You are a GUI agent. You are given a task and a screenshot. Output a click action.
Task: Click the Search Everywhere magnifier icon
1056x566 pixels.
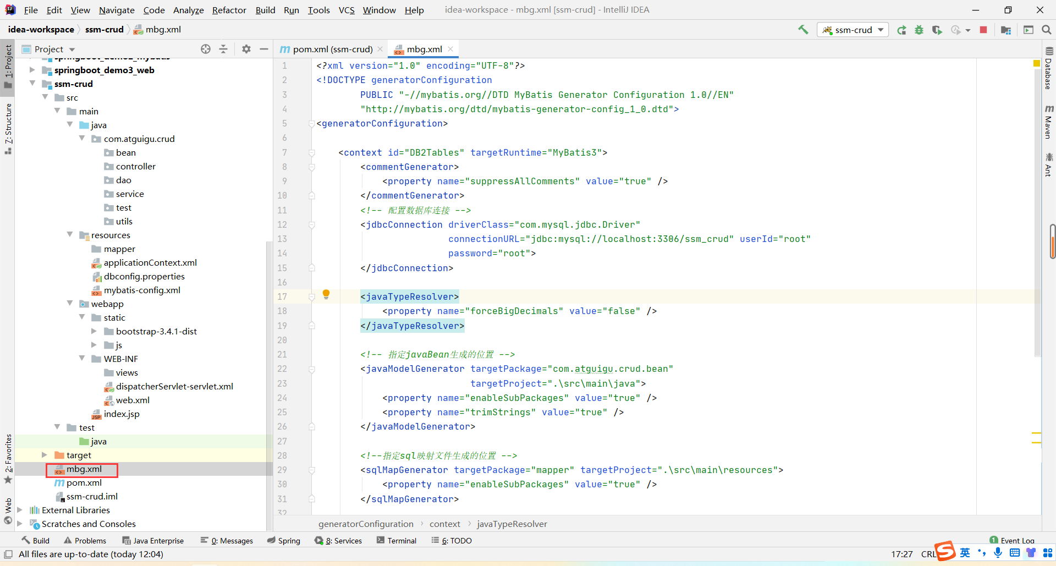click(x=1047, y=30)
